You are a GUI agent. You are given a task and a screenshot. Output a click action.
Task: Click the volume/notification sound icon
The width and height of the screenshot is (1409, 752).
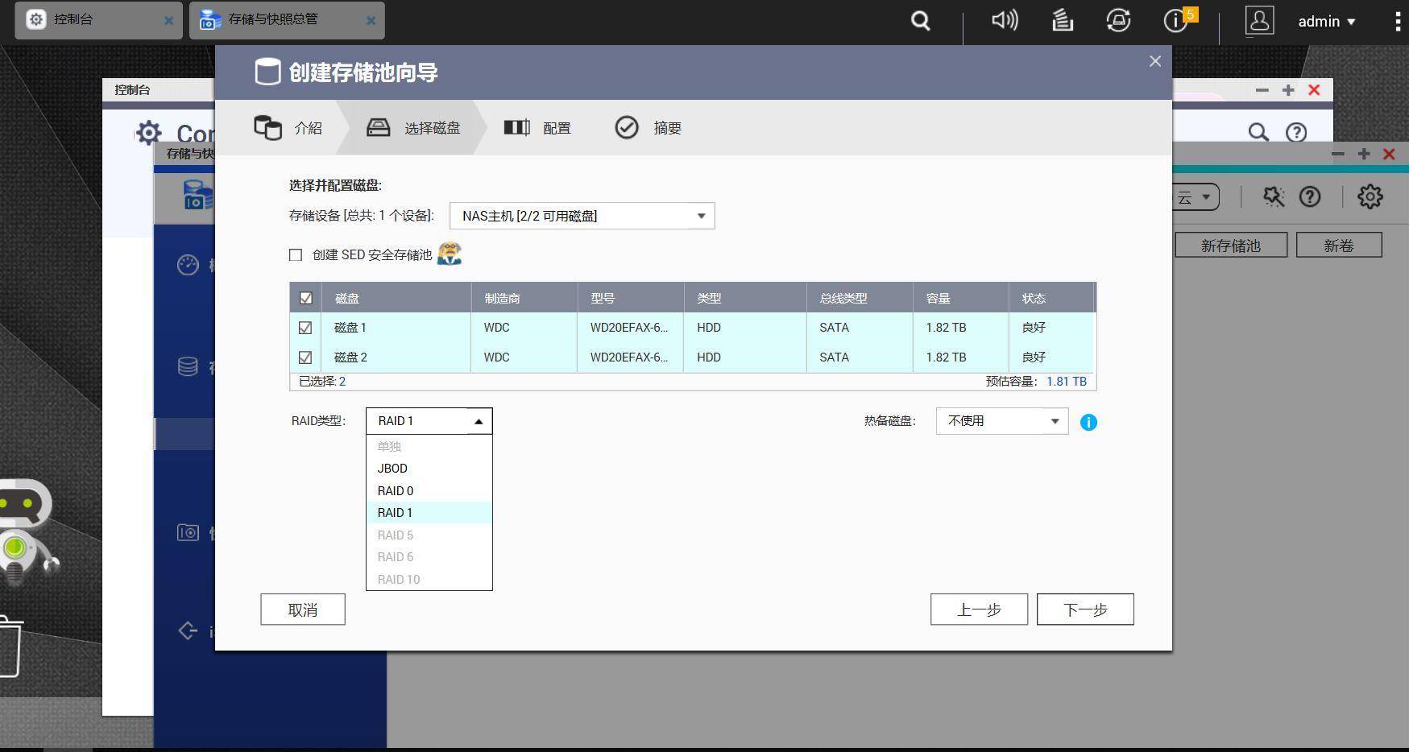point(1004,20)
